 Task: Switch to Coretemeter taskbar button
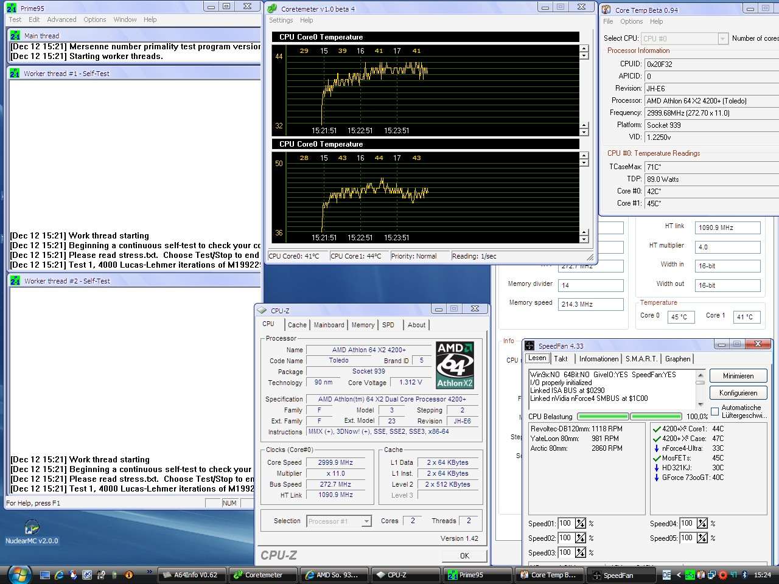[x=263, y=575]
